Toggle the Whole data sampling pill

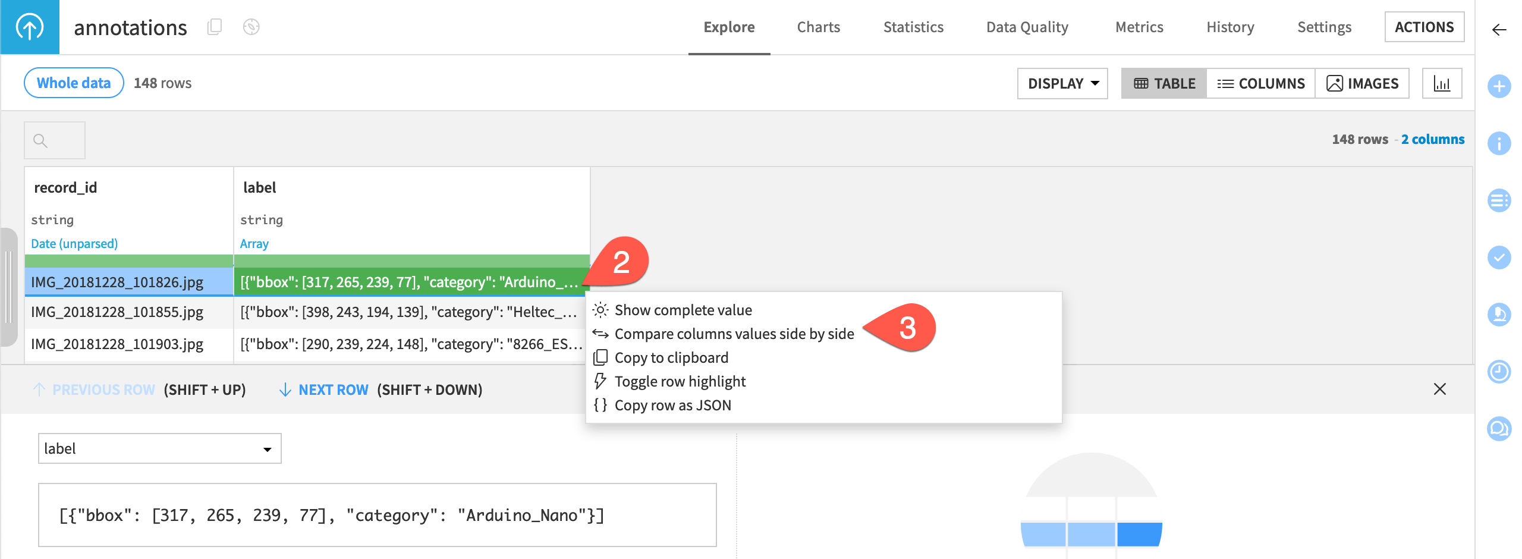73,83
